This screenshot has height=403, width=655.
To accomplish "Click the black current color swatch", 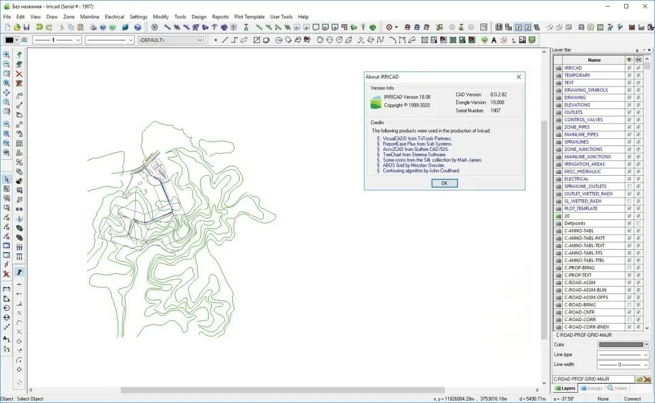I will coord(9,40).
